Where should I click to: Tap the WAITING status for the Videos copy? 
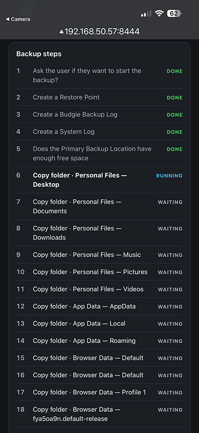coord(170,290)
